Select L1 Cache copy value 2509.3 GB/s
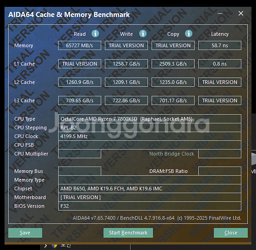The height and width of the screenshot is (250, 256). tap(173, 64)
